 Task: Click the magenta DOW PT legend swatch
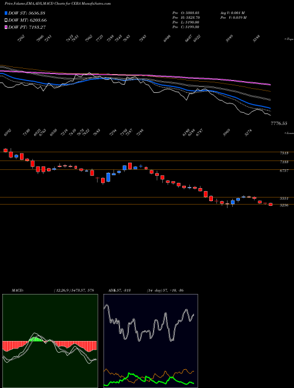pyautogui.click(x=6, y=27)
